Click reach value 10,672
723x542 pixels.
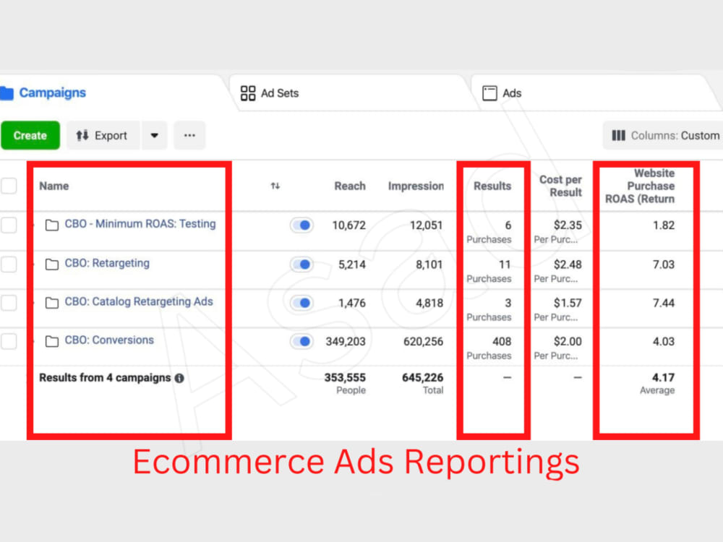click(x=349, y=225)
